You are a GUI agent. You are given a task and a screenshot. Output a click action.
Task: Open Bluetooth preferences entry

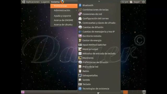99,5
